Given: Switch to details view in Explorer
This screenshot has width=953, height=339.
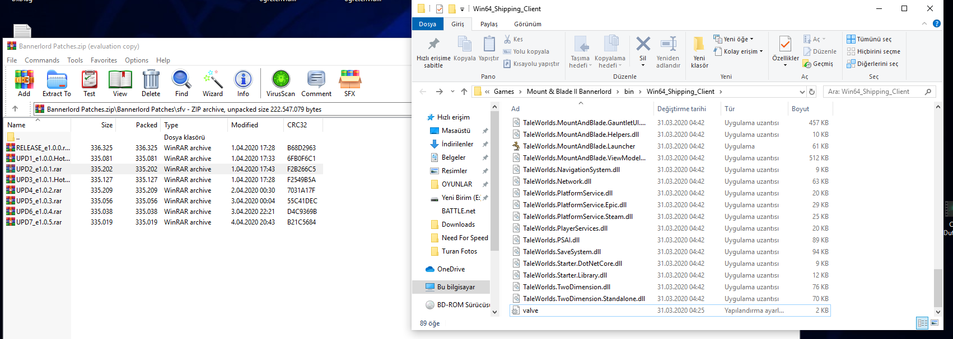Looking at the screenshot, I should [x=922, y=323].
